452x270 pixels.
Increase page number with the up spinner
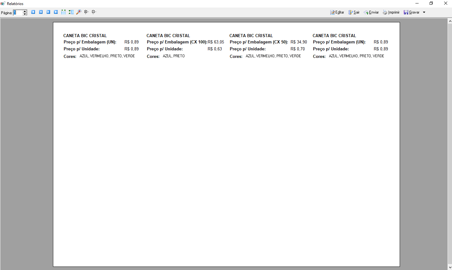pyautogui.click(x=25, y=11)
